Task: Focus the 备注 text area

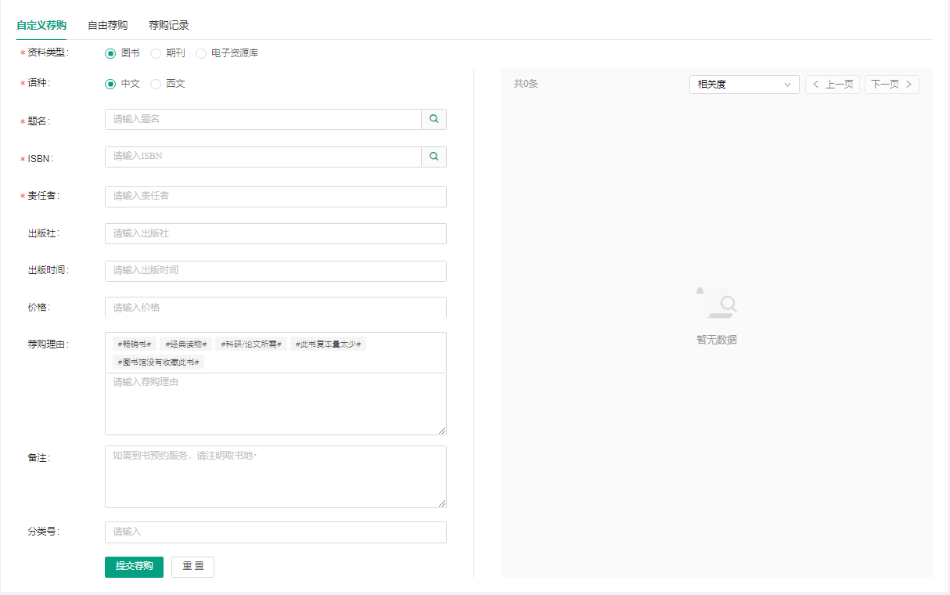Action: [275, 477]
